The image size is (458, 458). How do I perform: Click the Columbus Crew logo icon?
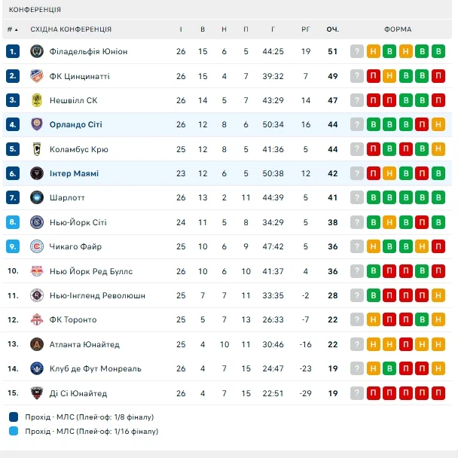coord(36,149)
